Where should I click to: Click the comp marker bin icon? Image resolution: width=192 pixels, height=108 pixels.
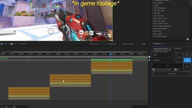pyautogui.click(x=149, y=57)
